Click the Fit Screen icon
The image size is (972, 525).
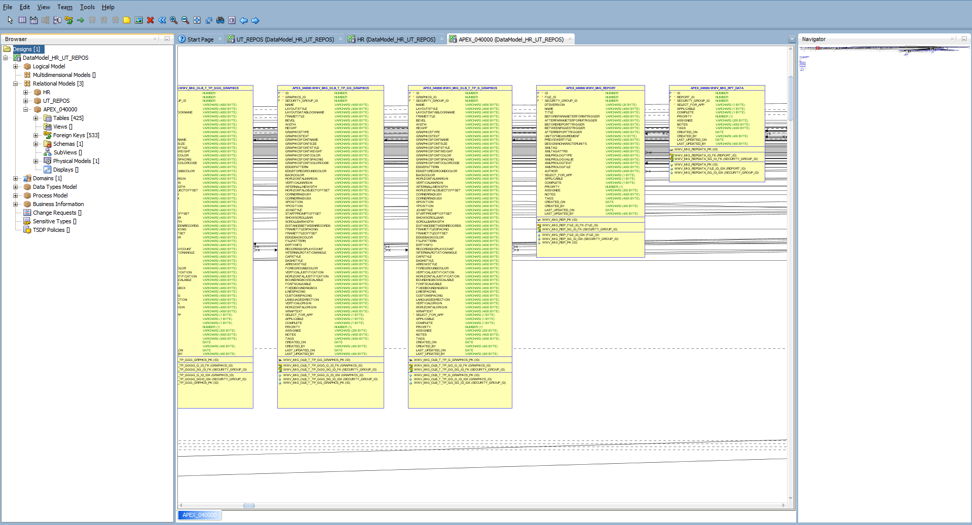point(197,20)
